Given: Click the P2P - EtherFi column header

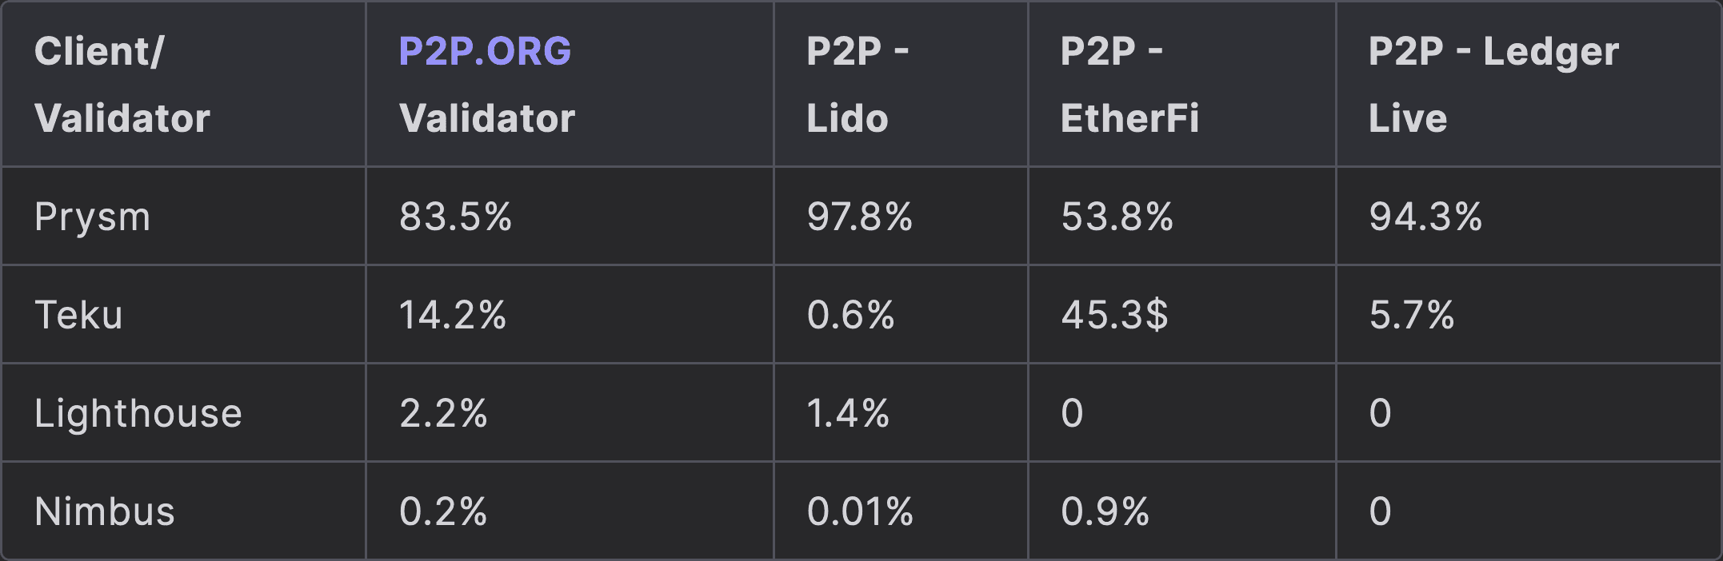Looking at the screenshot, I should tap(1129, 85).
